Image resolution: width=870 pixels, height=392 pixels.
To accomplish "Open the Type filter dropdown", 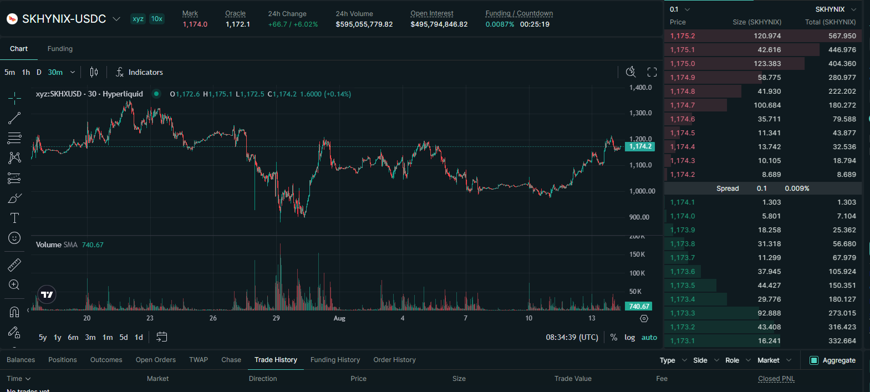I will tap(673, 360).
